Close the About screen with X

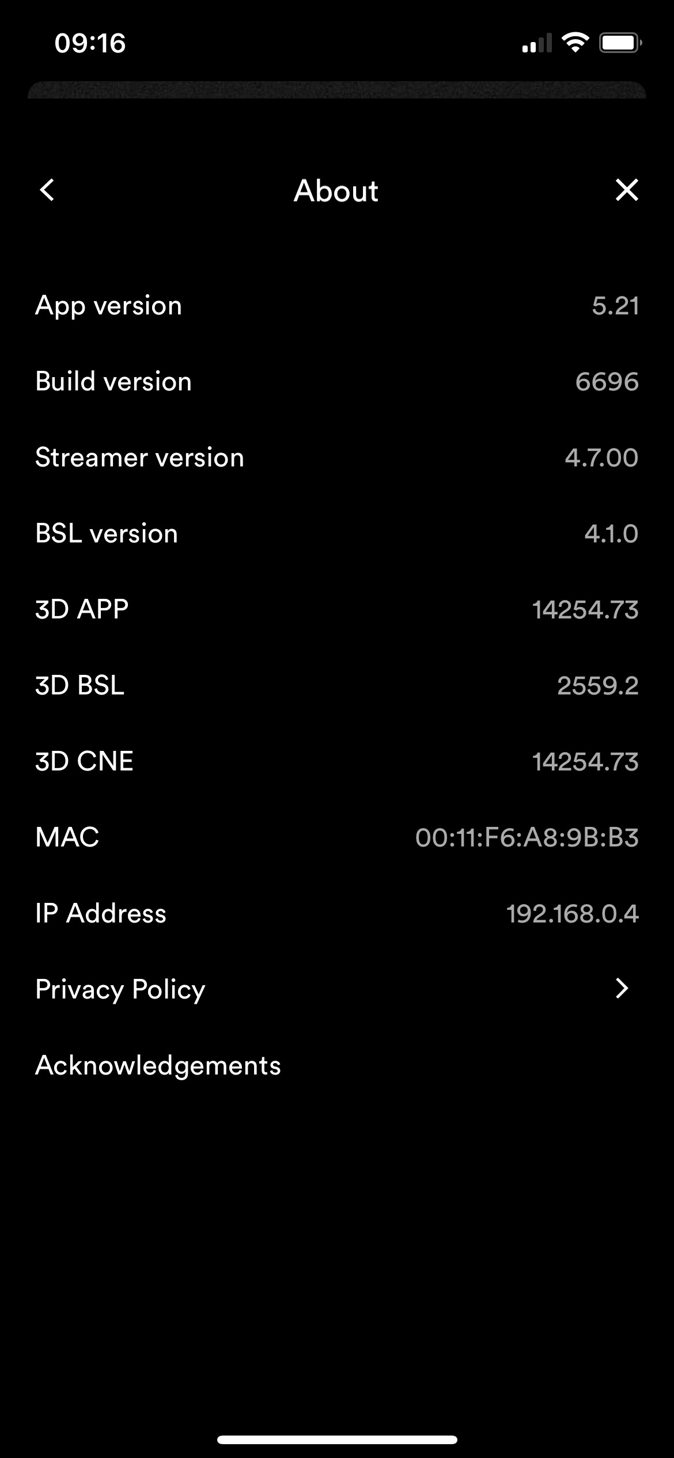pos(627,190)
